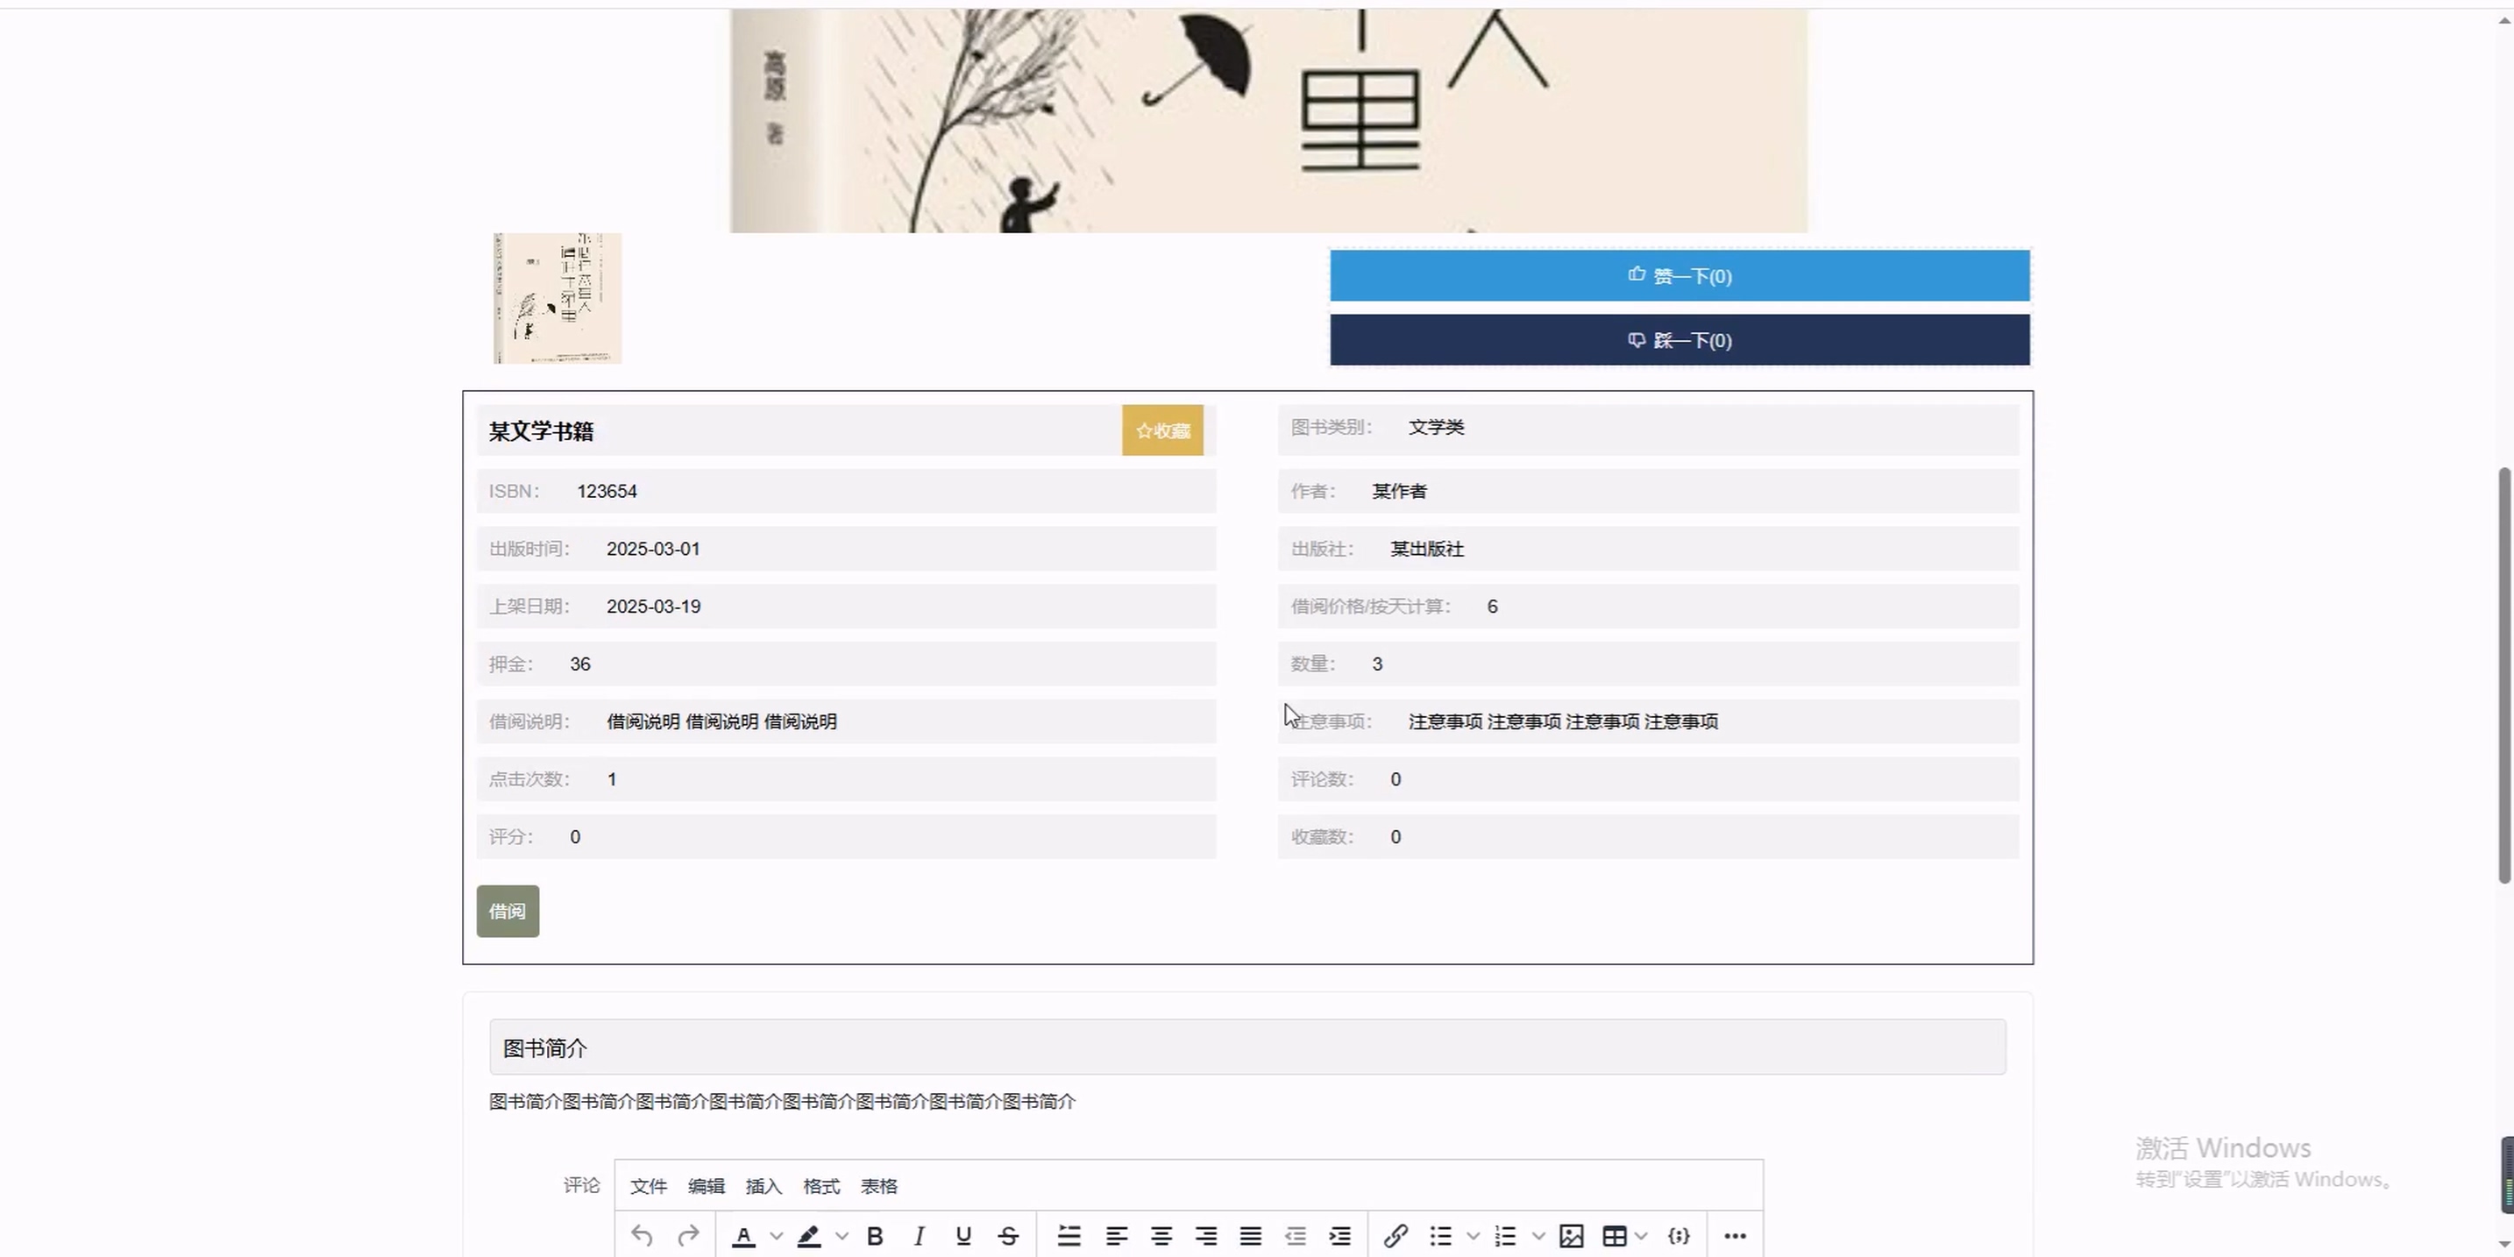Screen dimensions: 2514x1257
Task: Like the book with 赞一下 button
Action: pyautogui.click(x=1679, y=276)
